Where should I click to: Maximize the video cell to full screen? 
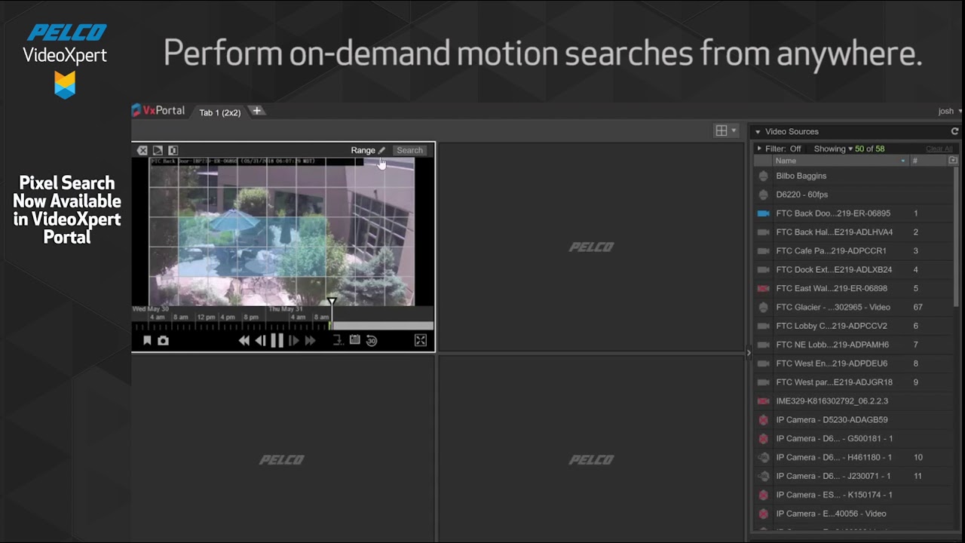click(x=421, y=341)
